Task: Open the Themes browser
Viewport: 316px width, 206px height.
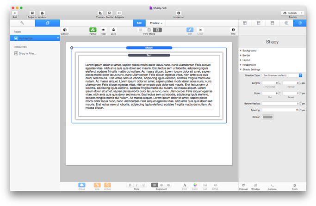Action: [x=100, y=14]
